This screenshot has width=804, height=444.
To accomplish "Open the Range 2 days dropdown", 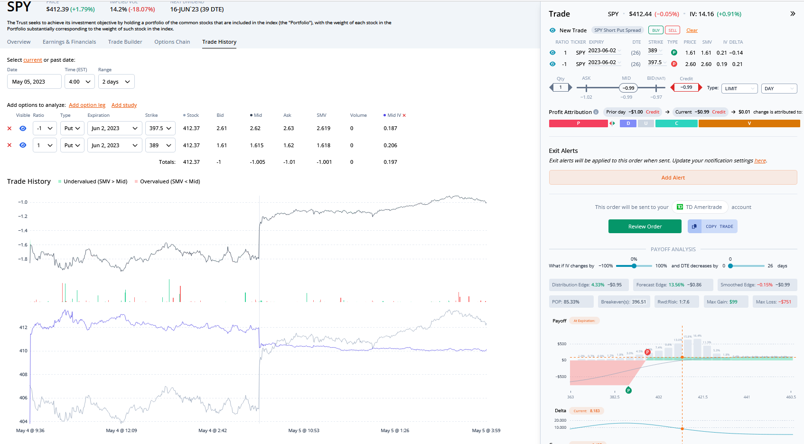I will pos(116,82).
